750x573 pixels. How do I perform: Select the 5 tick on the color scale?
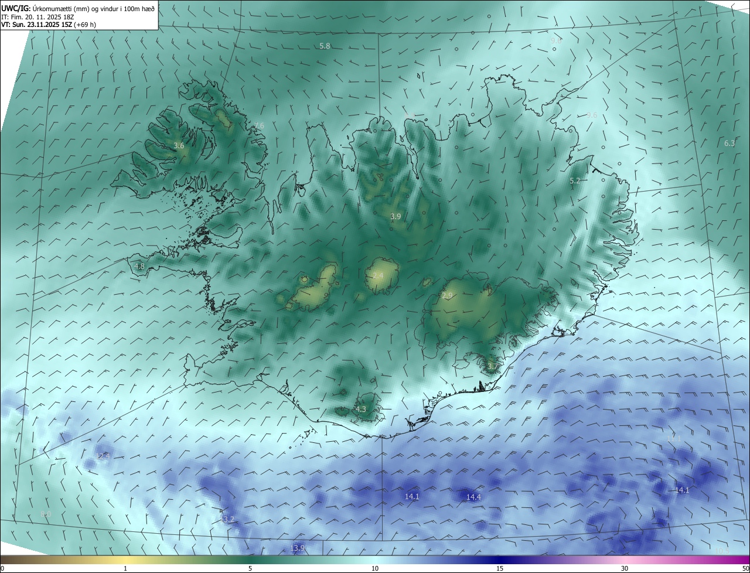point(250,568)
